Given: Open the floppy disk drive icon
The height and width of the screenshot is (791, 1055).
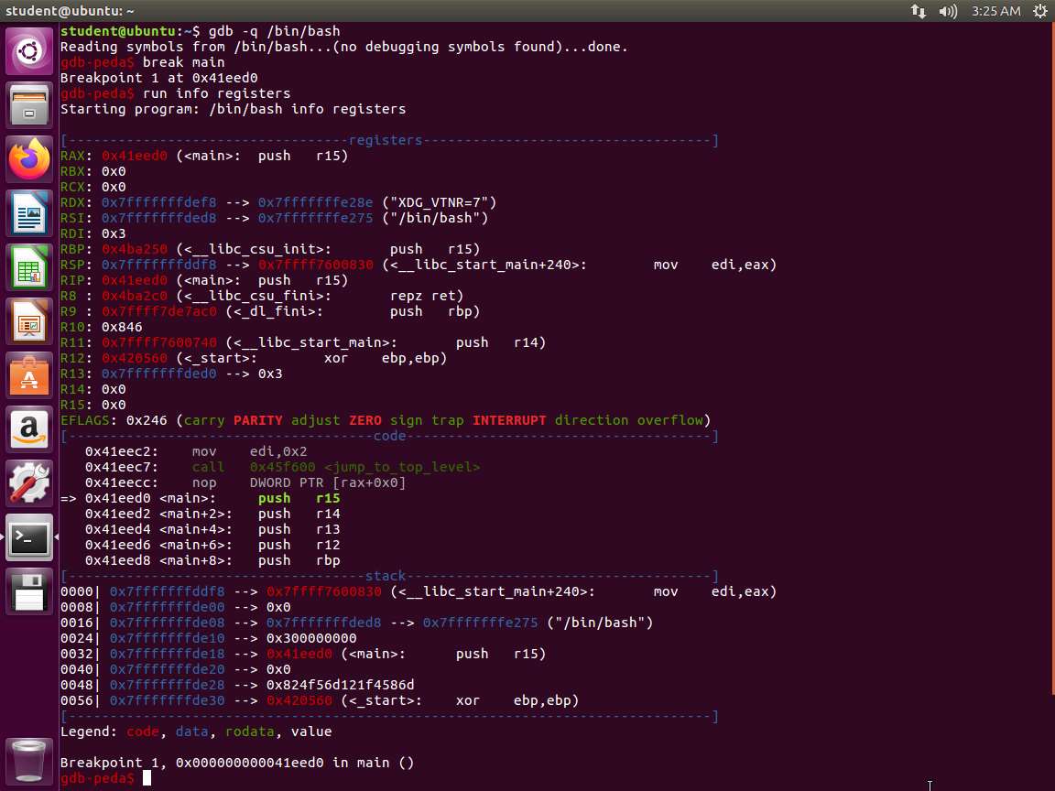Looking at the screenshot, I should pyautogui.click(x=29, y=592).
